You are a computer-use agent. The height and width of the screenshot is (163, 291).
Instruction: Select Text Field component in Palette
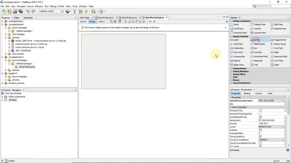(277, 48)
